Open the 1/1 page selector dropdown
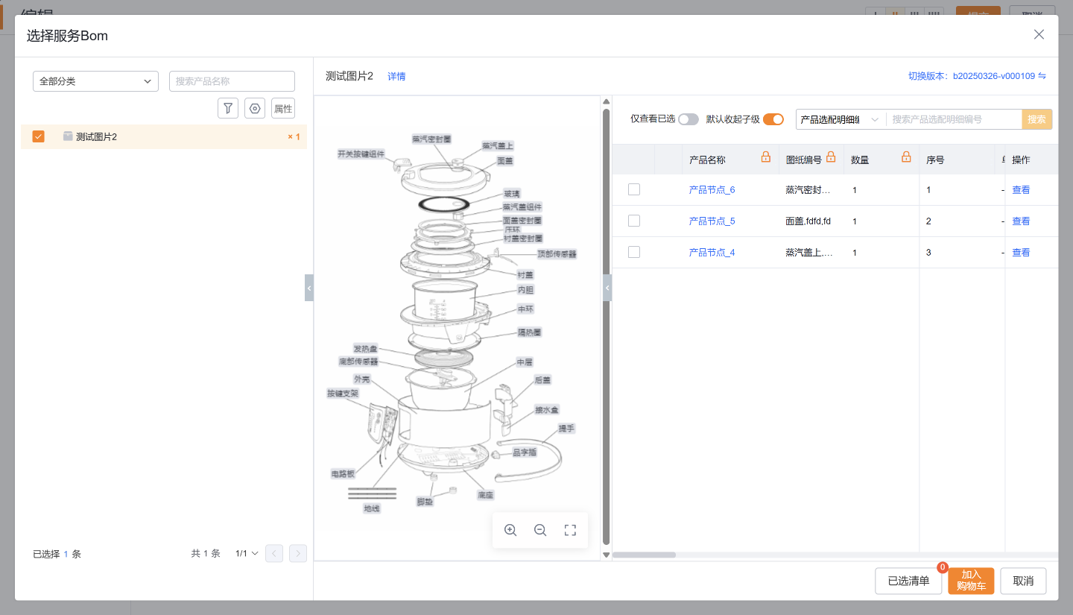The width and height of the screenshot is (1073, 615). click(x=247, y=553)
